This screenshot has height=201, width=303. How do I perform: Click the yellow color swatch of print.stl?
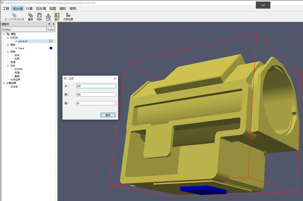click(51, 41)
